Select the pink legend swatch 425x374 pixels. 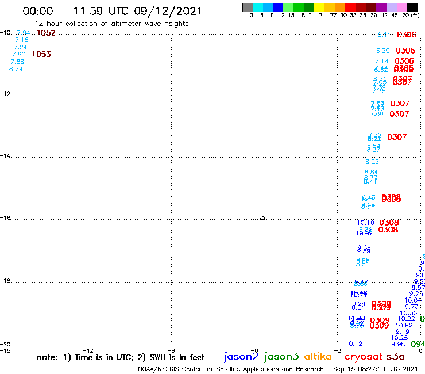[x=402, y=7]
